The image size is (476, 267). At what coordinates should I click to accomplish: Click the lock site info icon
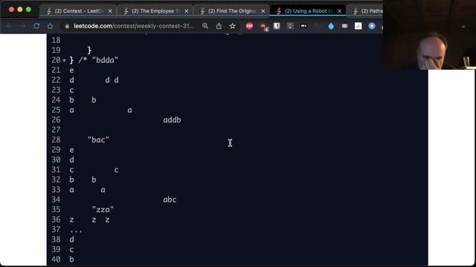(67, 27)
